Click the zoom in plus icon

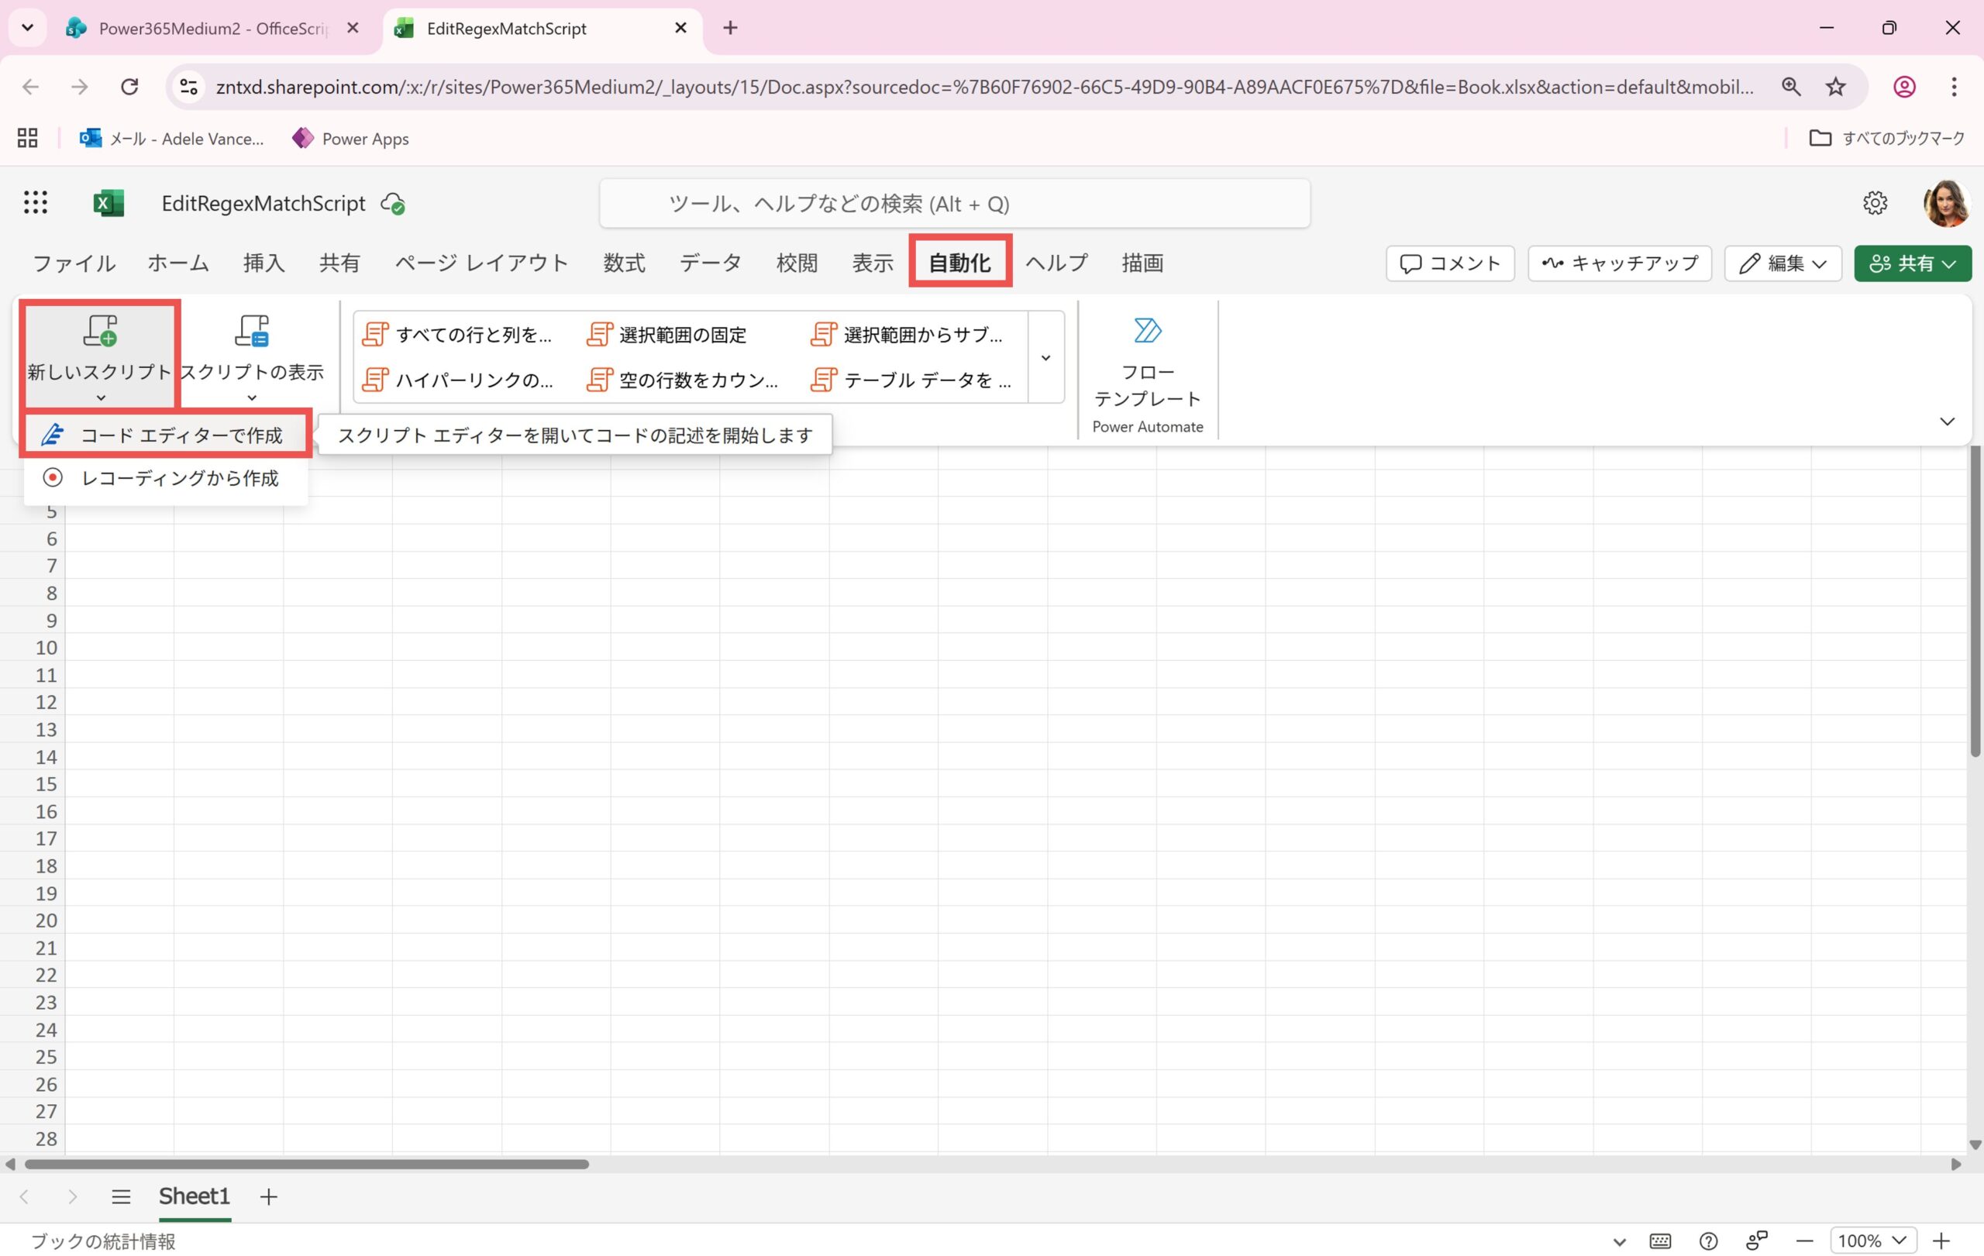pos(1942,1241)
